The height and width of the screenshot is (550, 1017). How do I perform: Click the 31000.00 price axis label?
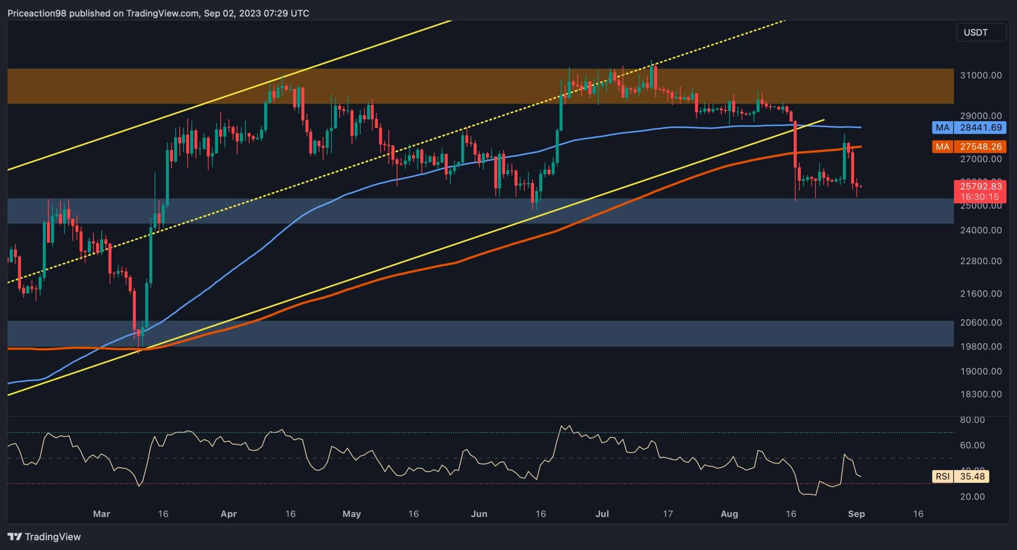(980, 75)
